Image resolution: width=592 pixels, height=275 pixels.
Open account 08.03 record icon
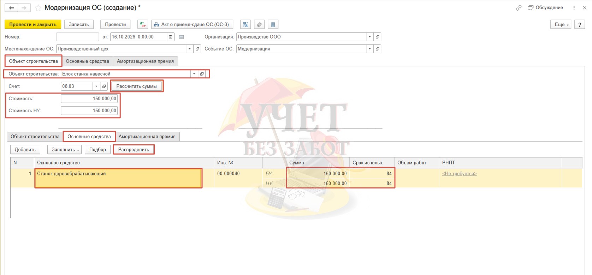104,86
